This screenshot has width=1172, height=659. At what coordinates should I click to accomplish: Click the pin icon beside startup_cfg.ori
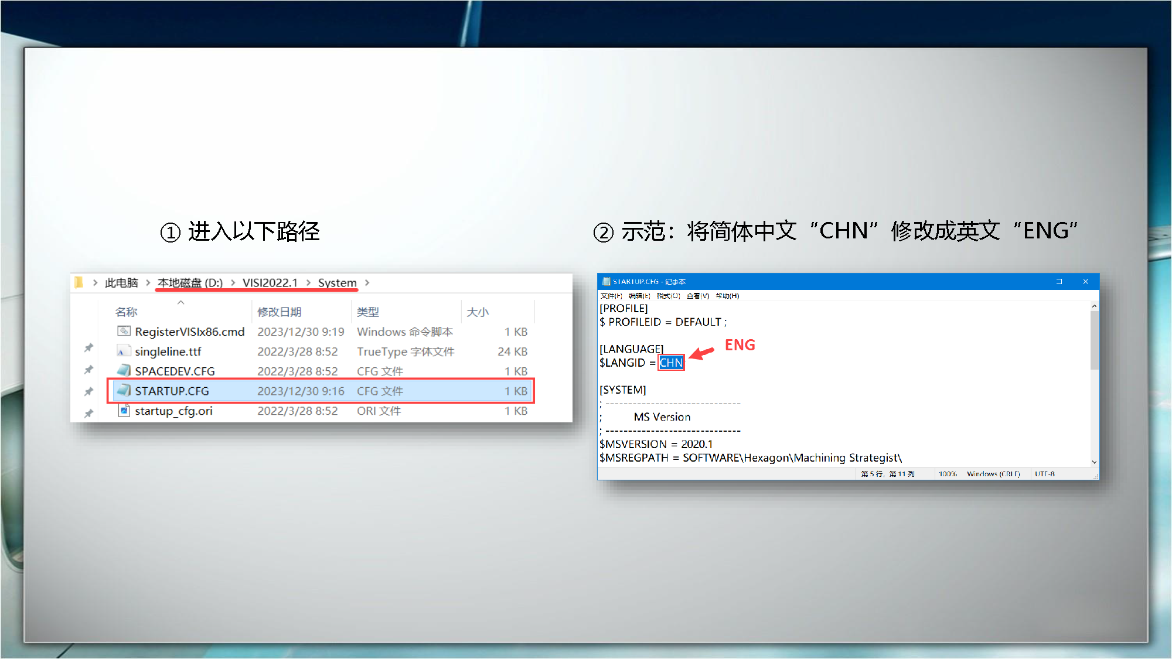point(88,414)
